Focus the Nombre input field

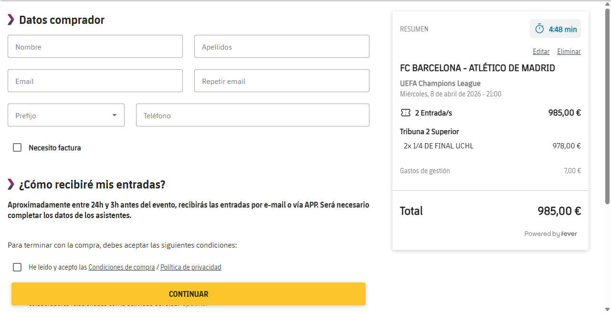[x=95, y=46]
